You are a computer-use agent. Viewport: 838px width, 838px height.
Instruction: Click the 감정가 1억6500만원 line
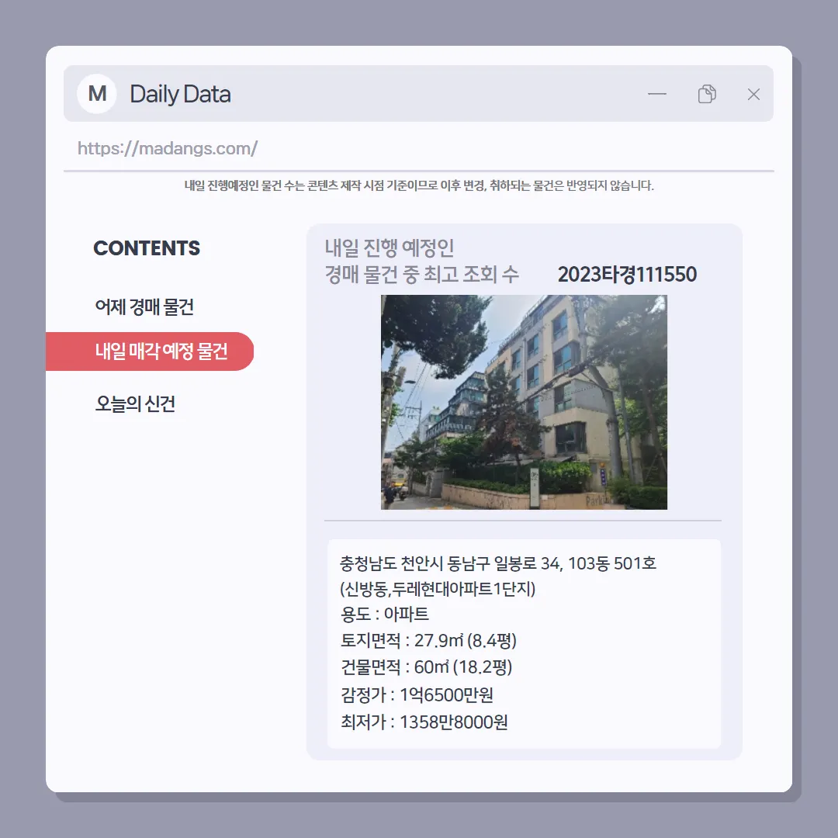417,694
